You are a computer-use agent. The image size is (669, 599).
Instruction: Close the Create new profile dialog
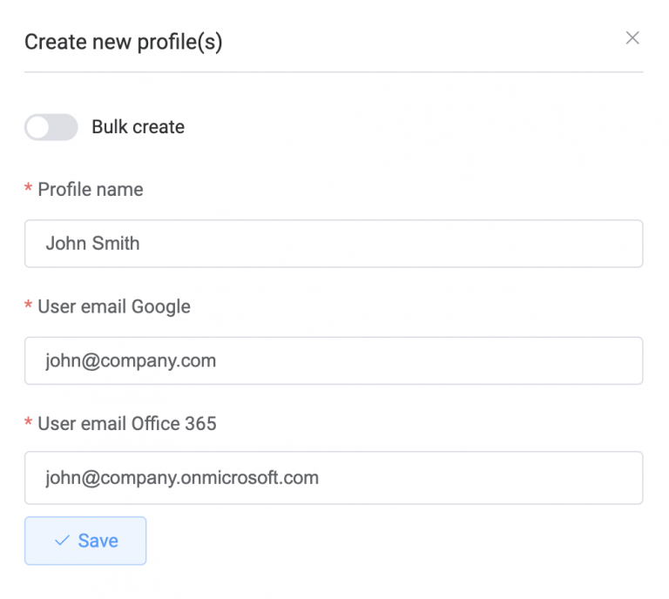tap(632, 37)
